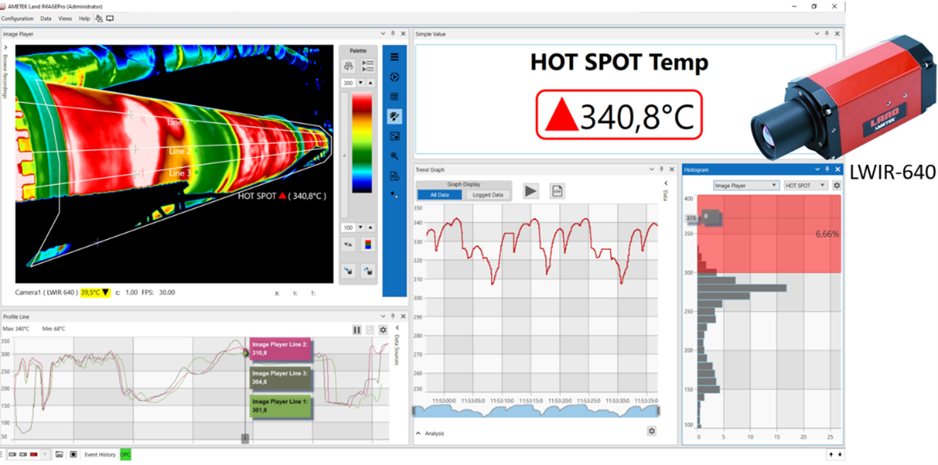Switch Trend Graph to Logged Data
Viewport: 938px width, 465px height.
[488, 194]
